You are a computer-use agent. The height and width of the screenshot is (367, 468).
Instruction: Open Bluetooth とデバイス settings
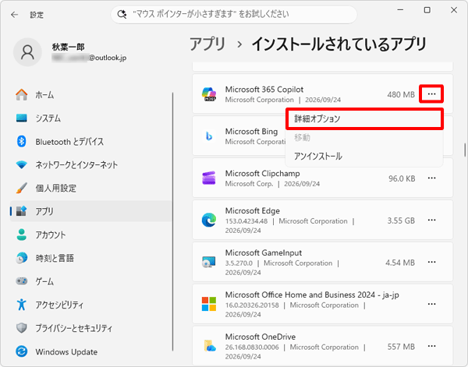(91, 141)
